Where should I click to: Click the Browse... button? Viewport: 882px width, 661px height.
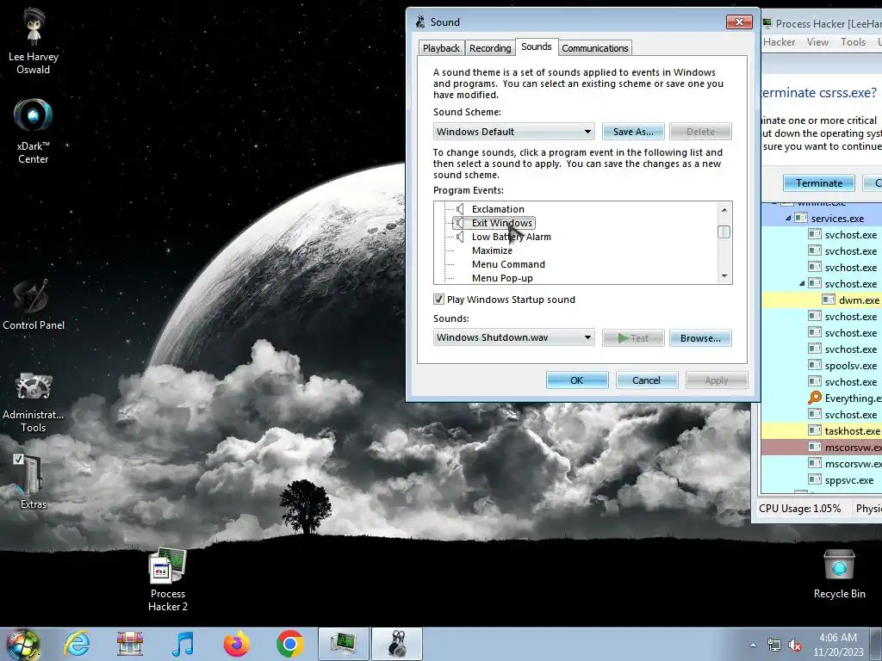700,337
